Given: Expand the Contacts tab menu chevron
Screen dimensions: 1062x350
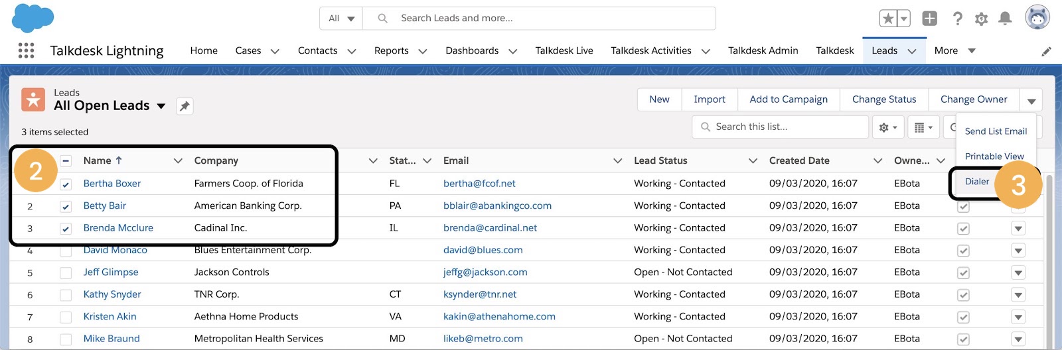Looking at the screenshot, I should tap(352, 51).
